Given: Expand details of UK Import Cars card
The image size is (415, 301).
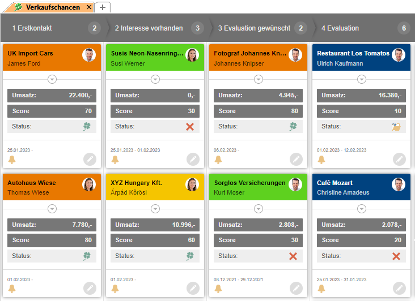Looking at the screenshot, I should click(x=52, y=79).
